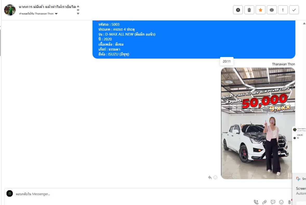Click the phone-plus call request icon
Viewport: 306px width, 205px height.
[256, 202]
